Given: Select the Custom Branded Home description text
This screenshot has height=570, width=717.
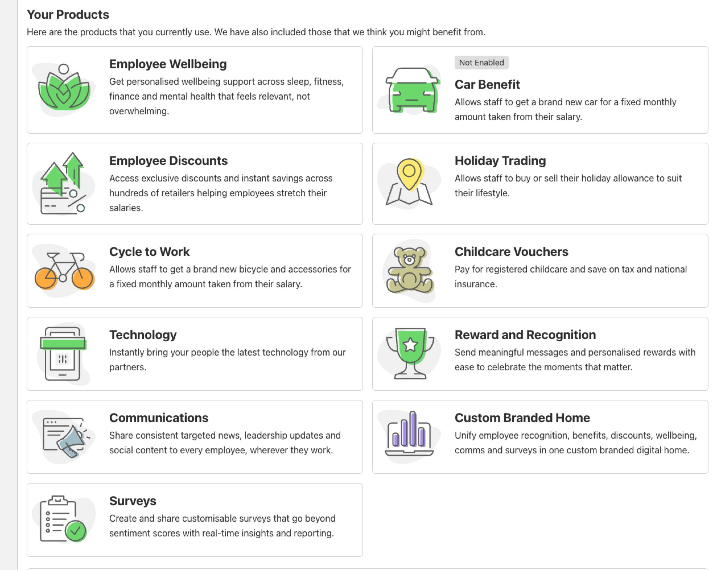Looking at the screenshot, I should coord(576,442).
